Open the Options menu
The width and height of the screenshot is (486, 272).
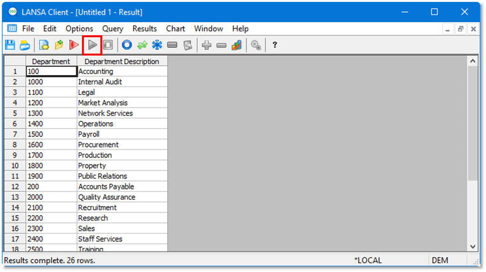[79, 29]
